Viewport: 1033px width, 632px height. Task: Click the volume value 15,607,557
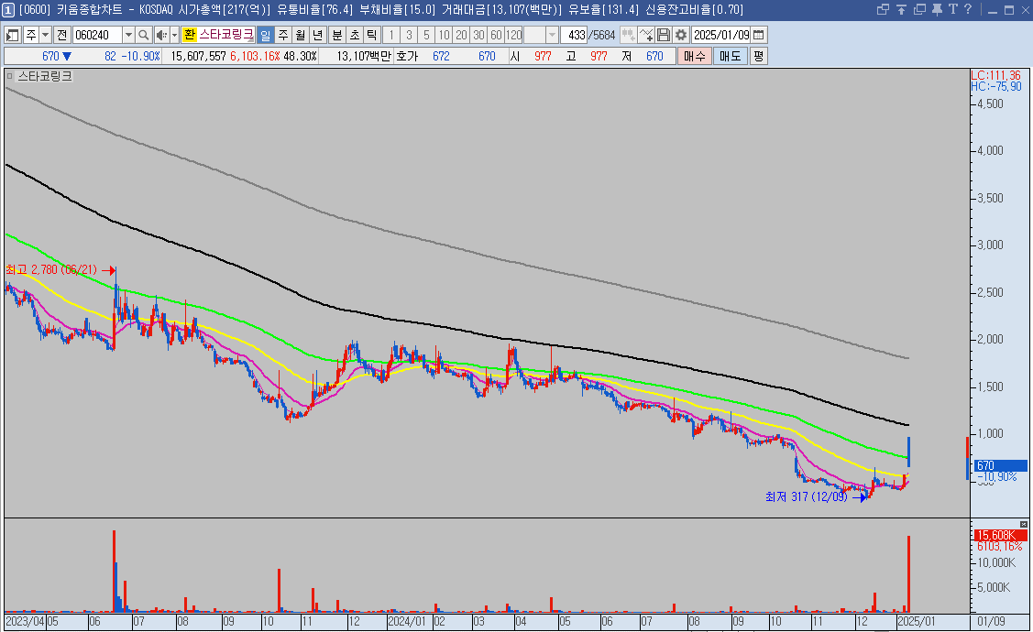[x=198, y=56]
